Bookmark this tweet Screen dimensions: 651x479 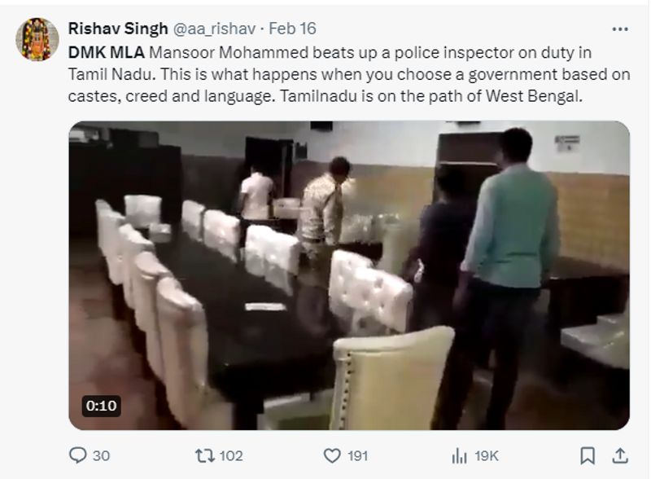[587, 455]
